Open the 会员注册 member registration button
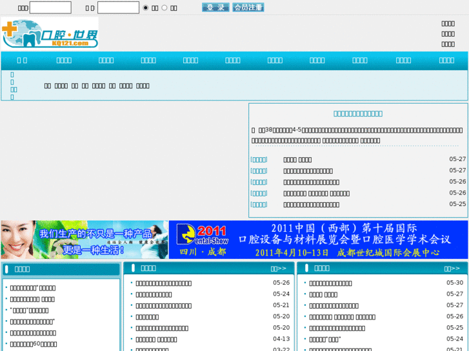The width and height of the screenshot is (469, 351). click(x=248, y=8)
